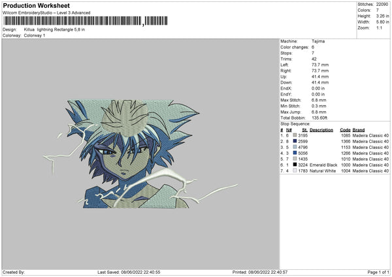Screen dimensions: 392x277
Task: Click thread code 1085
Action: pyautogui.click(x=346, y=135)
